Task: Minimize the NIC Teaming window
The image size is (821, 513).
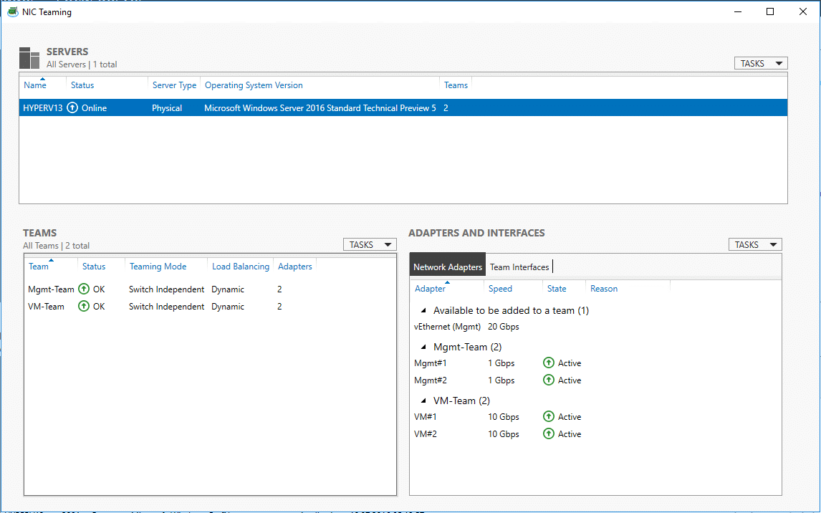Action: tap(739, 11)
